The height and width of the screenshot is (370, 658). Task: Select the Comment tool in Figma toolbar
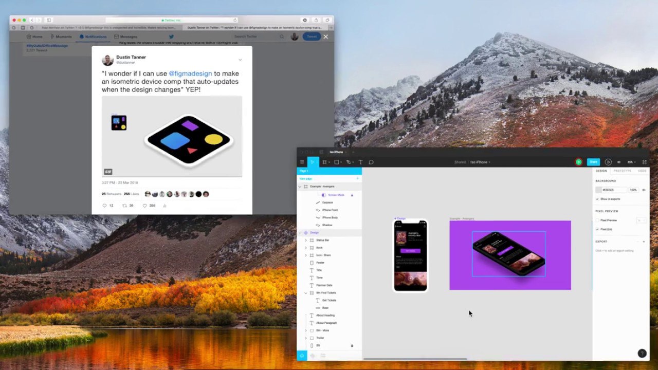coord(371,162)
